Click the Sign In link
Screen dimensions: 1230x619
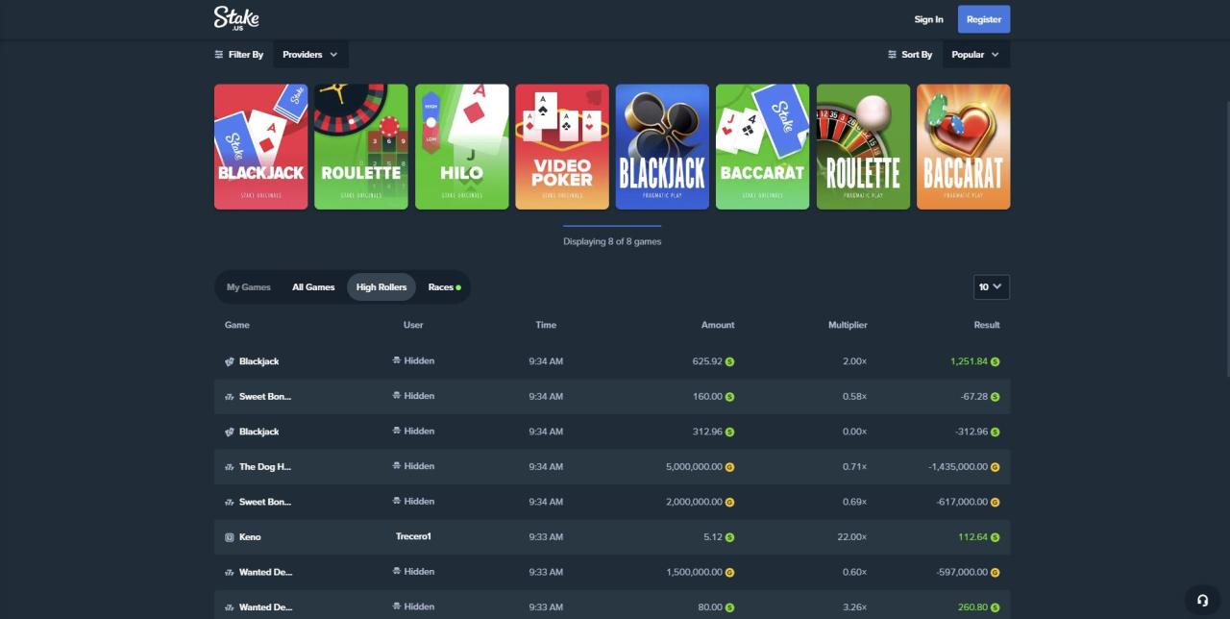click(x=928, y=18)
